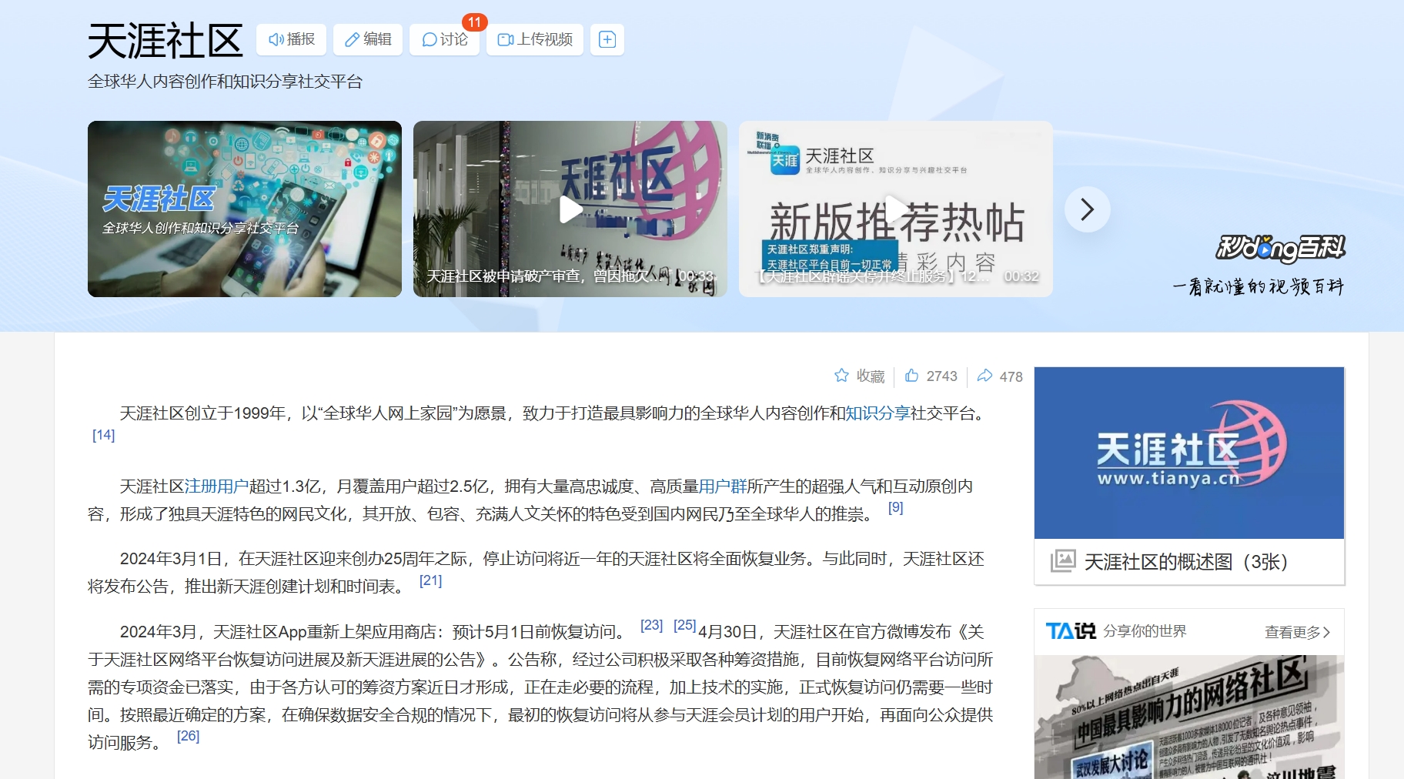Image resolution: width=1404 pixels, height=779 pixels.
Task: Click the share arrow icon
Action: coord(984,376)
